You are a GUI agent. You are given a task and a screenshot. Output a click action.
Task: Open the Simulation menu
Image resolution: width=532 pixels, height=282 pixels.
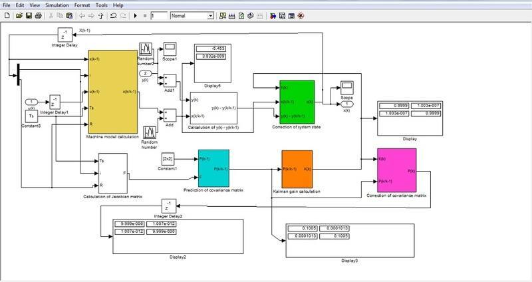[57, 5]
